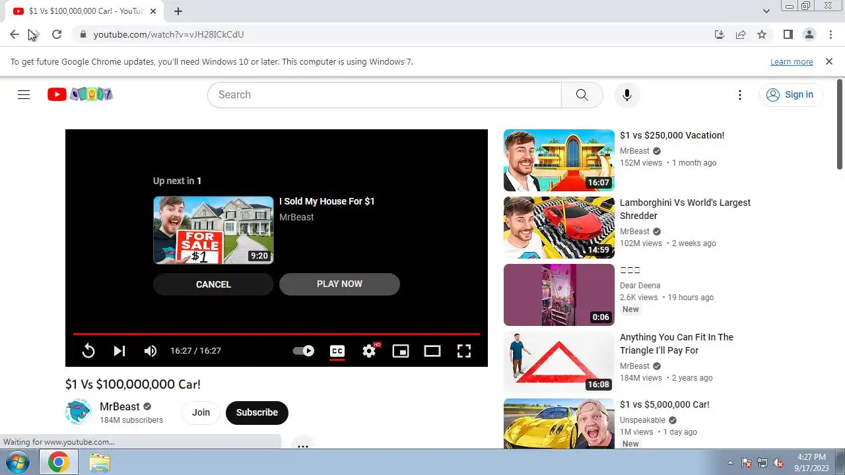
Task: Reload the page with the refresh icon
Action: [x=57, y=34]
